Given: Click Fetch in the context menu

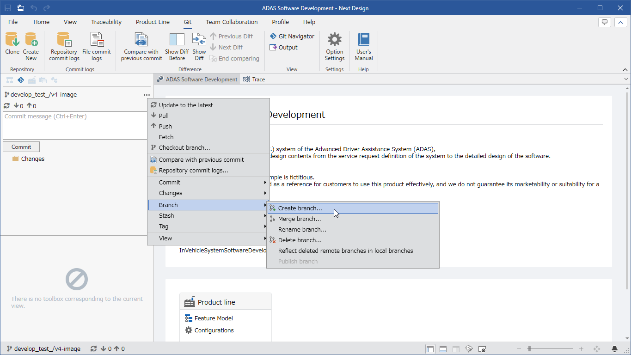Looking at the screenshot, I should pyautogui.click(x=208, y=137).
